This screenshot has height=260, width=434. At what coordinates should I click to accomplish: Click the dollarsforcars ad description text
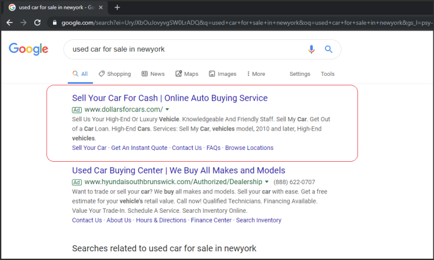coord(201,129)
